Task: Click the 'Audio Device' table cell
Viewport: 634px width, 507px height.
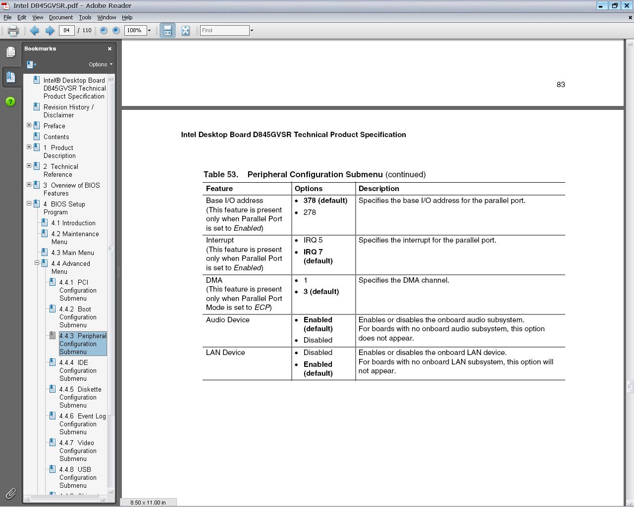Action: tap(247, 330)
